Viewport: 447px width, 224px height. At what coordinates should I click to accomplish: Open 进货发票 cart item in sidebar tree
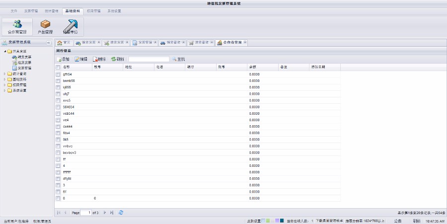click(22, 63)
